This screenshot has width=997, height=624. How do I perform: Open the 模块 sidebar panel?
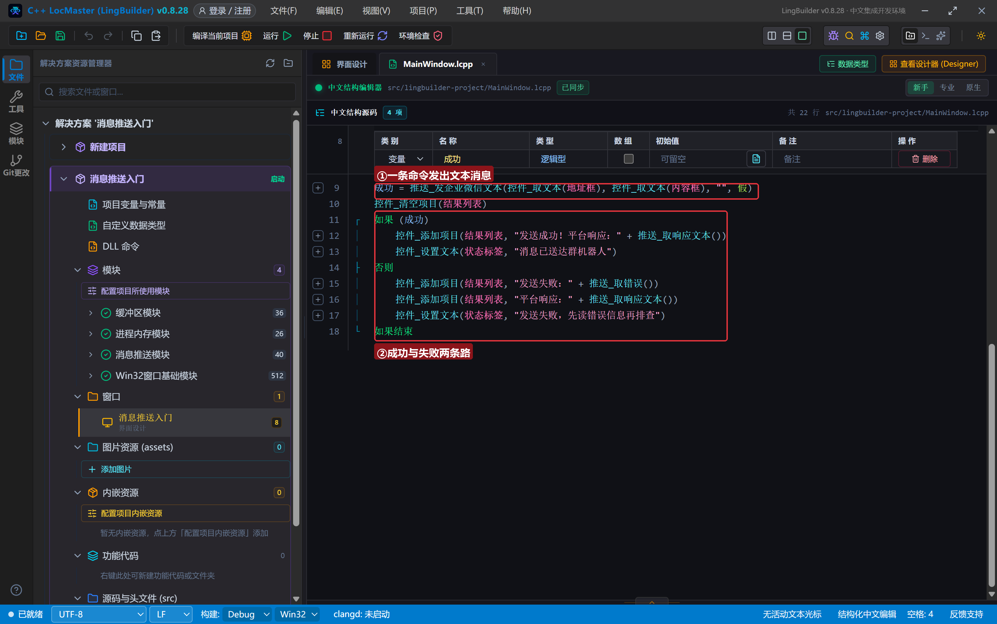[x=16, y=133]
